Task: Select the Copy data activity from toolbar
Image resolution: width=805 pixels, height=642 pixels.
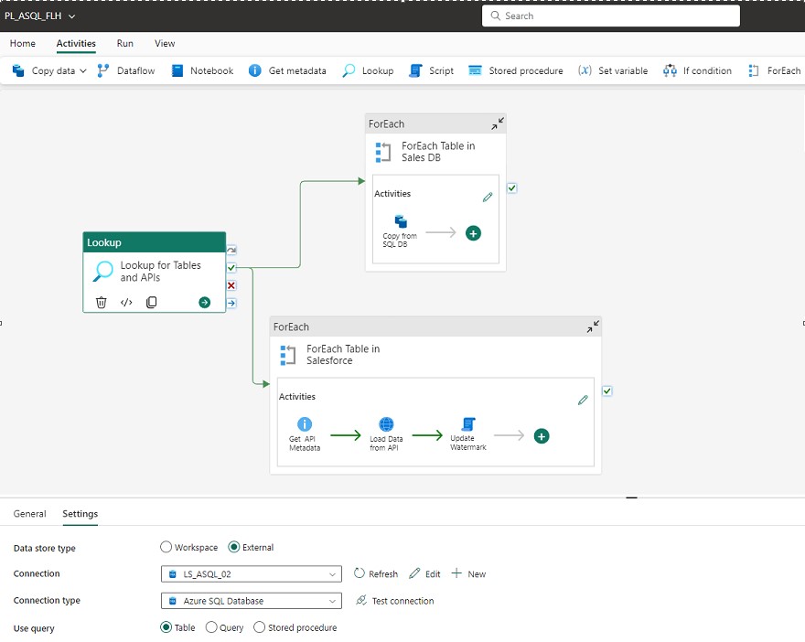Action: tap(48, 70)
